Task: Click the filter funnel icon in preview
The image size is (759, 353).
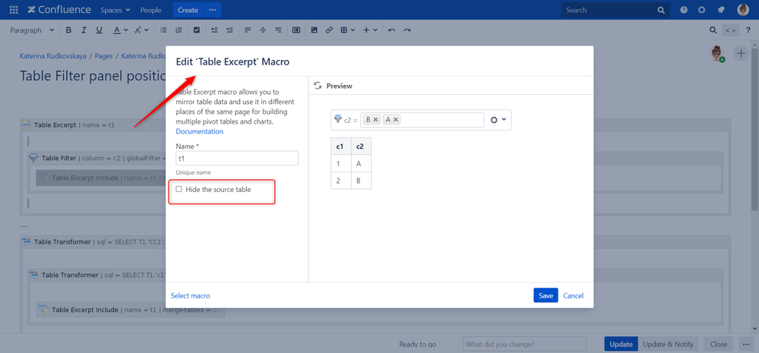Action: point(338,119)
